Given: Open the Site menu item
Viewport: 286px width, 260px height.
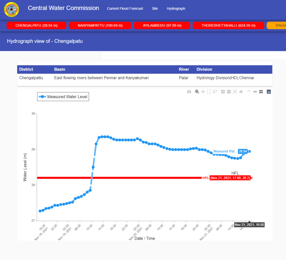Looking at the screenshot, I should (155, 9).
